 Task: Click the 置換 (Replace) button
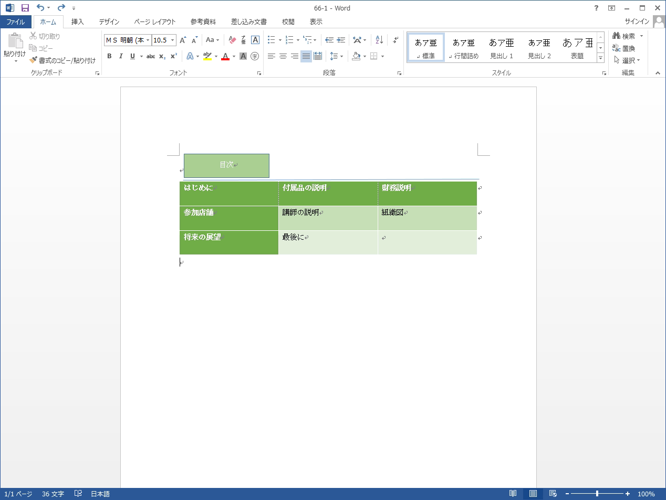point(624,48)
